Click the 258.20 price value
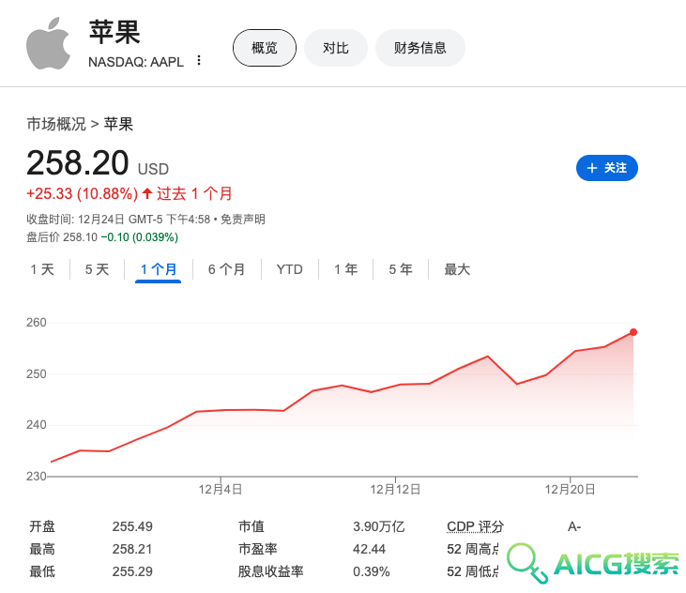Screen dimensions: 686x593 tap(78, 163)
